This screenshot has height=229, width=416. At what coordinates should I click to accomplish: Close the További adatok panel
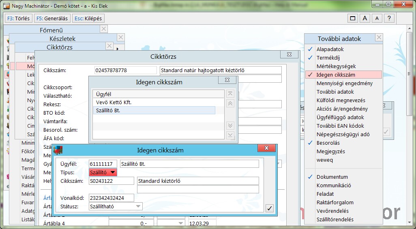click(379, 37)
